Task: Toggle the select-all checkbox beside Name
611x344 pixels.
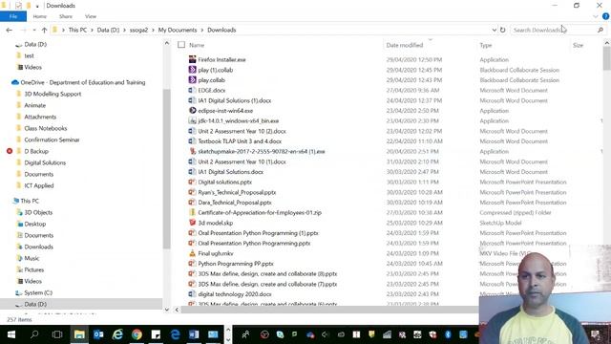Action: [181, 45]
